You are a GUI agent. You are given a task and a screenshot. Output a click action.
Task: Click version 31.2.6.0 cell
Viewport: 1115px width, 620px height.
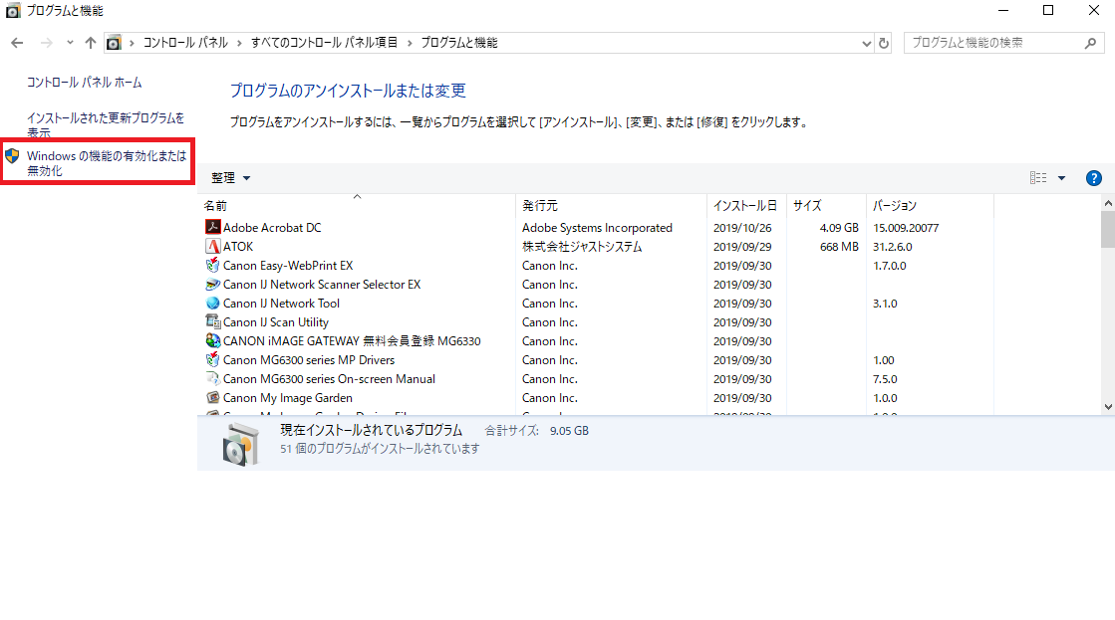pos(893,247)
